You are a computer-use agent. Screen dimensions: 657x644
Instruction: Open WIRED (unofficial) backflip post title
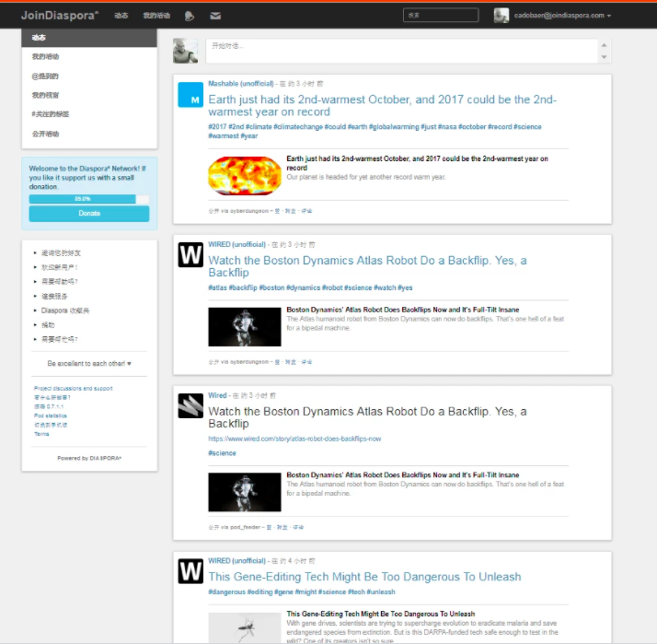[367, 266]
